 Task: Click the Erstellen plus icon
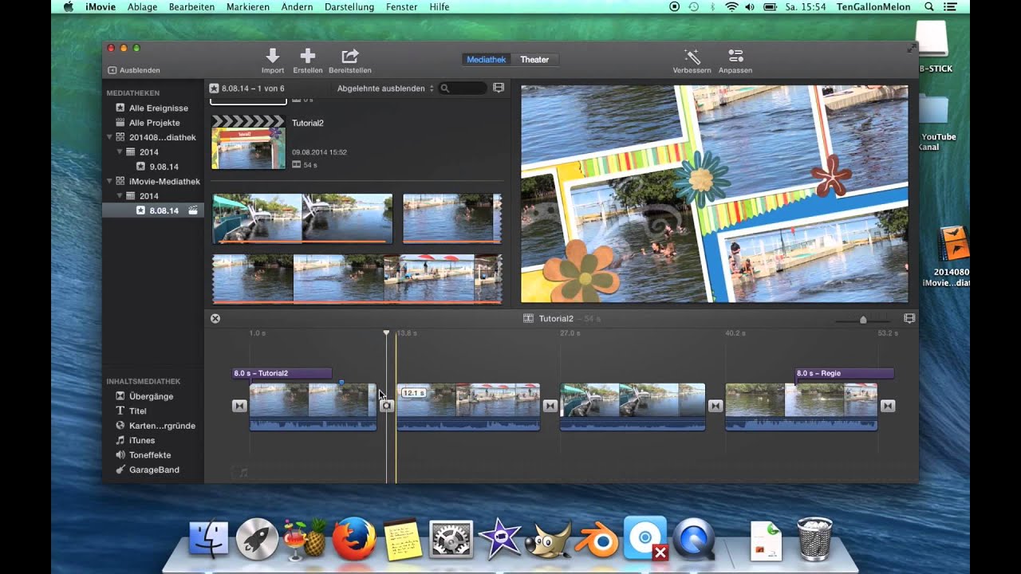pos(307,56)
